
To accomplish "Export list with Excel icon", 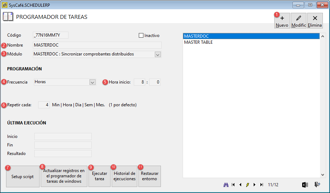I will point(305,184).
